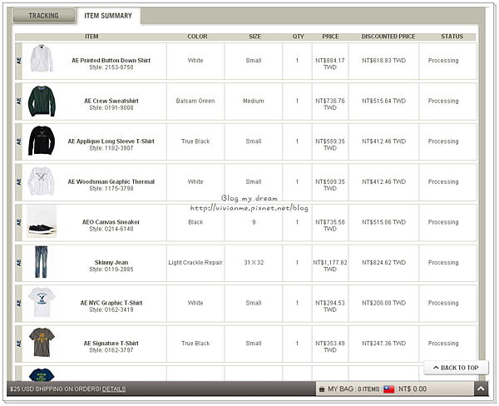Open AE Woodsman Graphic Thermal item link
The image size is (499, 406).
111,181
